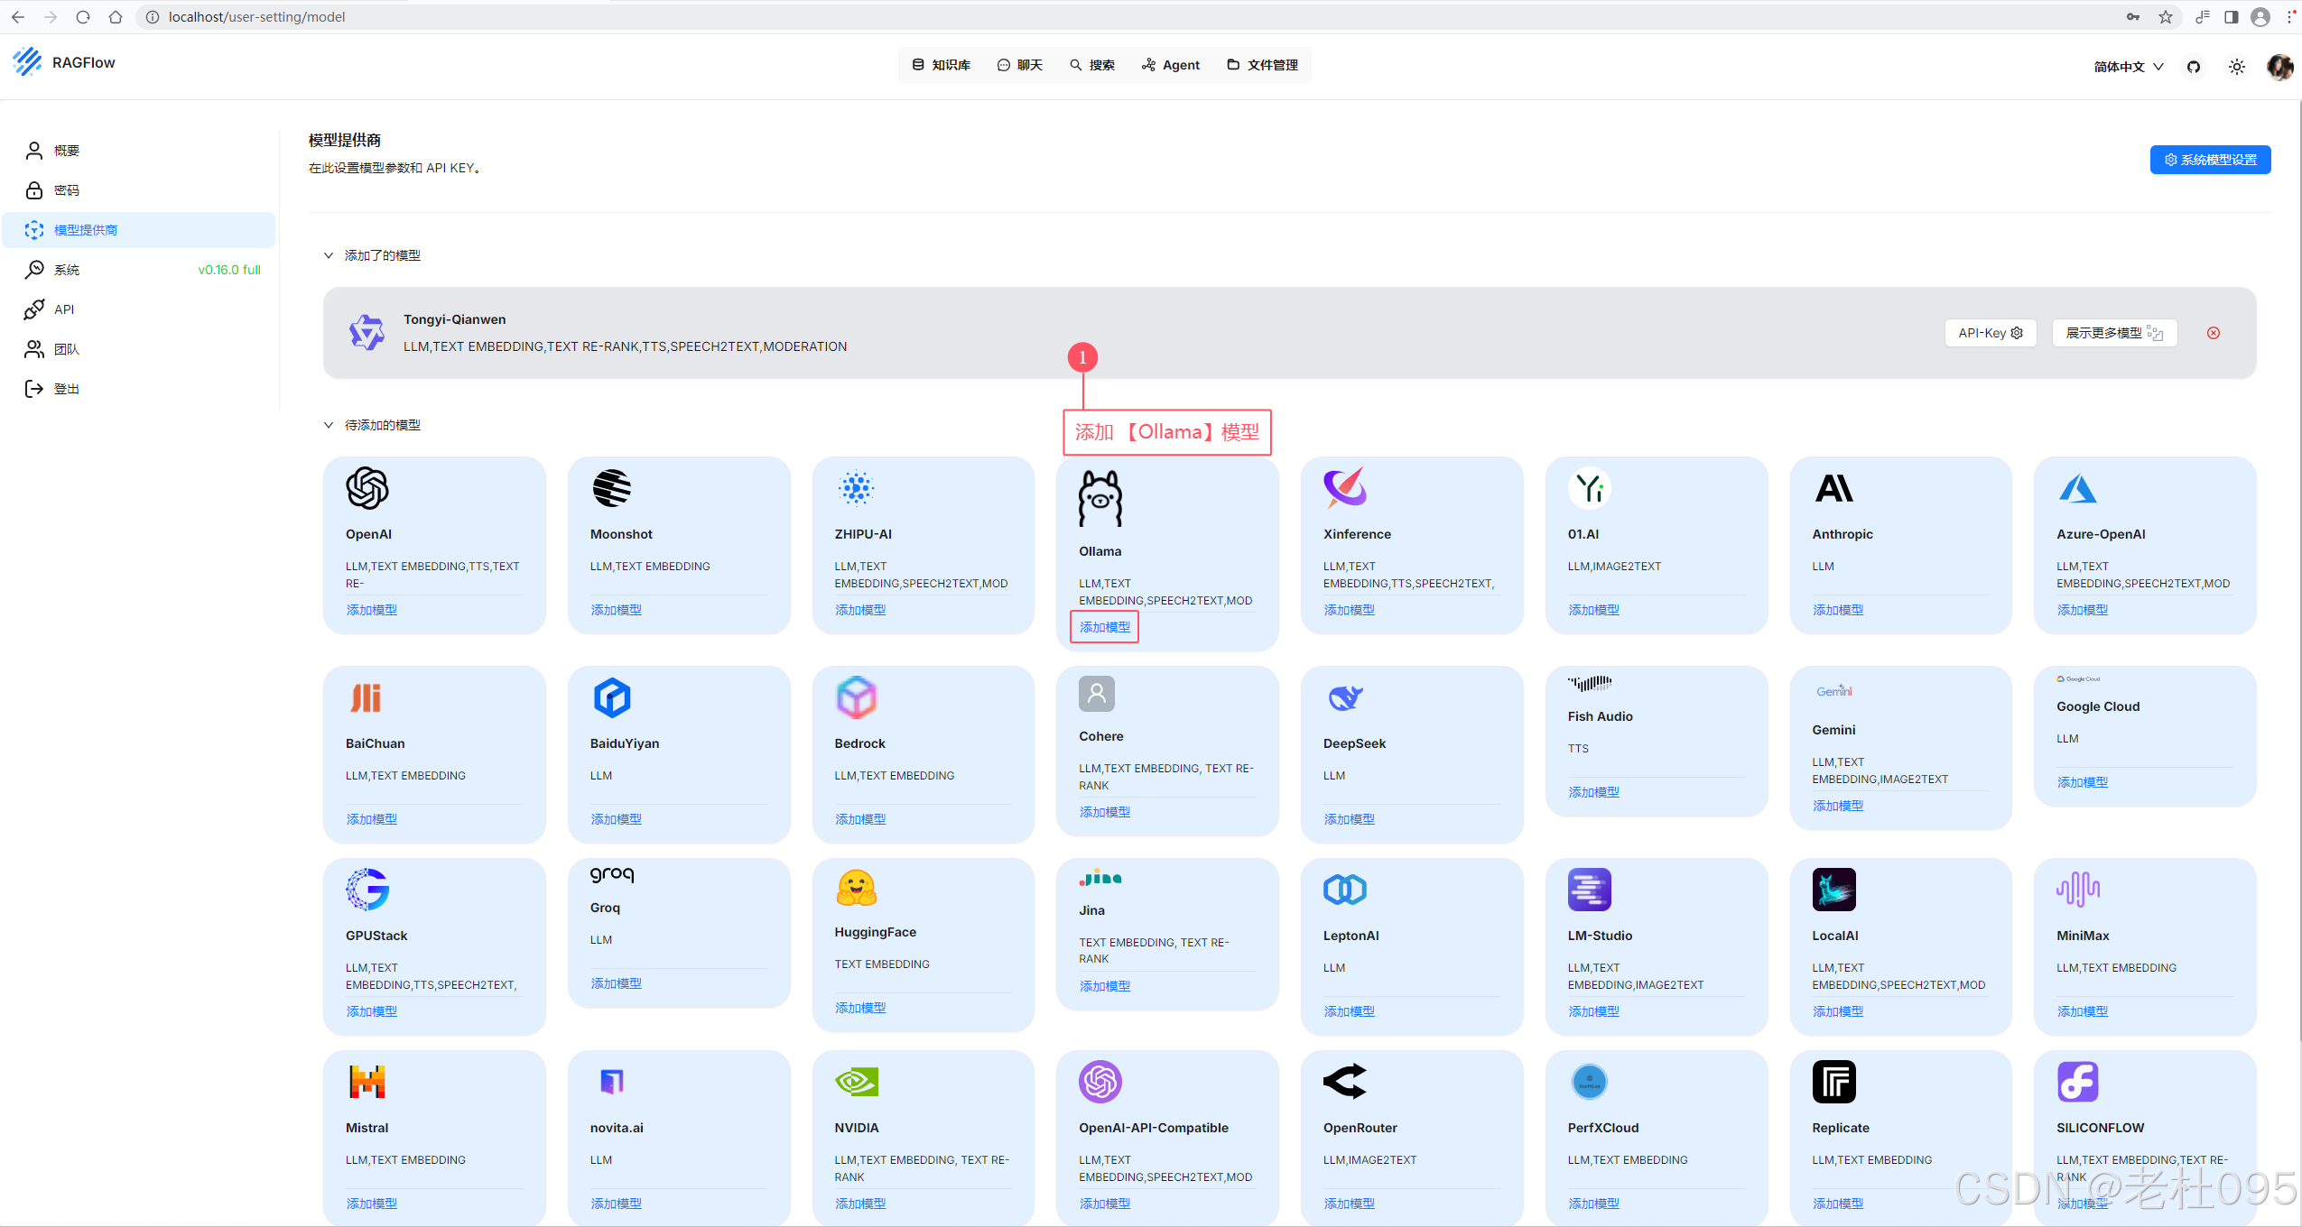
Task: Open the 知识库 tab
Action: pos(941,65)
